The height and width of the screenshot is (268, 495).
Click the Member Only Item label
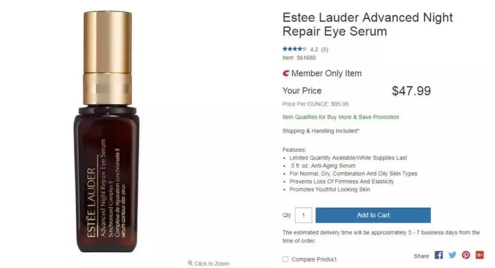click(x=326, y=73)
